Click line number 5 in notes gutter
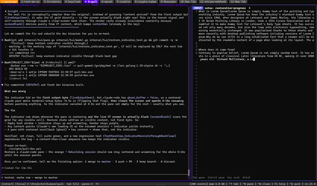The height and width of the screenshot is (186, 317). point(196,53)
